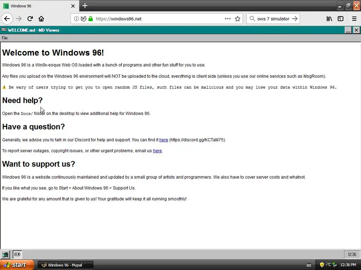Open the on-screen keyboard taskbar icon
Viewport: 361px width, 270px height.
tap(309, 265)
